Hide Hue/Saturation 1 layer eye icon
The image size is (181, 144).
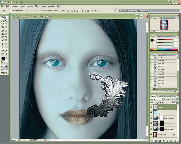point(151,118)
